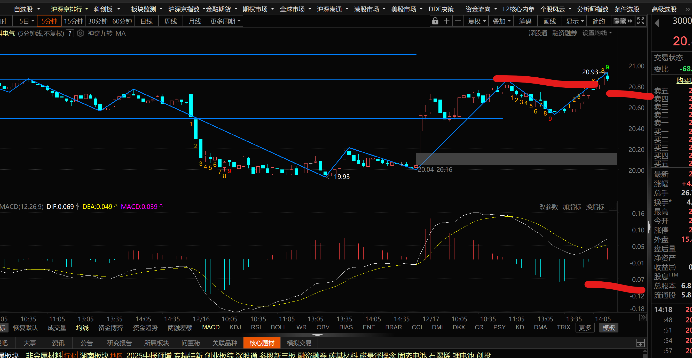Click 改参数 link in MACD panel
The image size is (692, 358).
click(x=548, y=207)
